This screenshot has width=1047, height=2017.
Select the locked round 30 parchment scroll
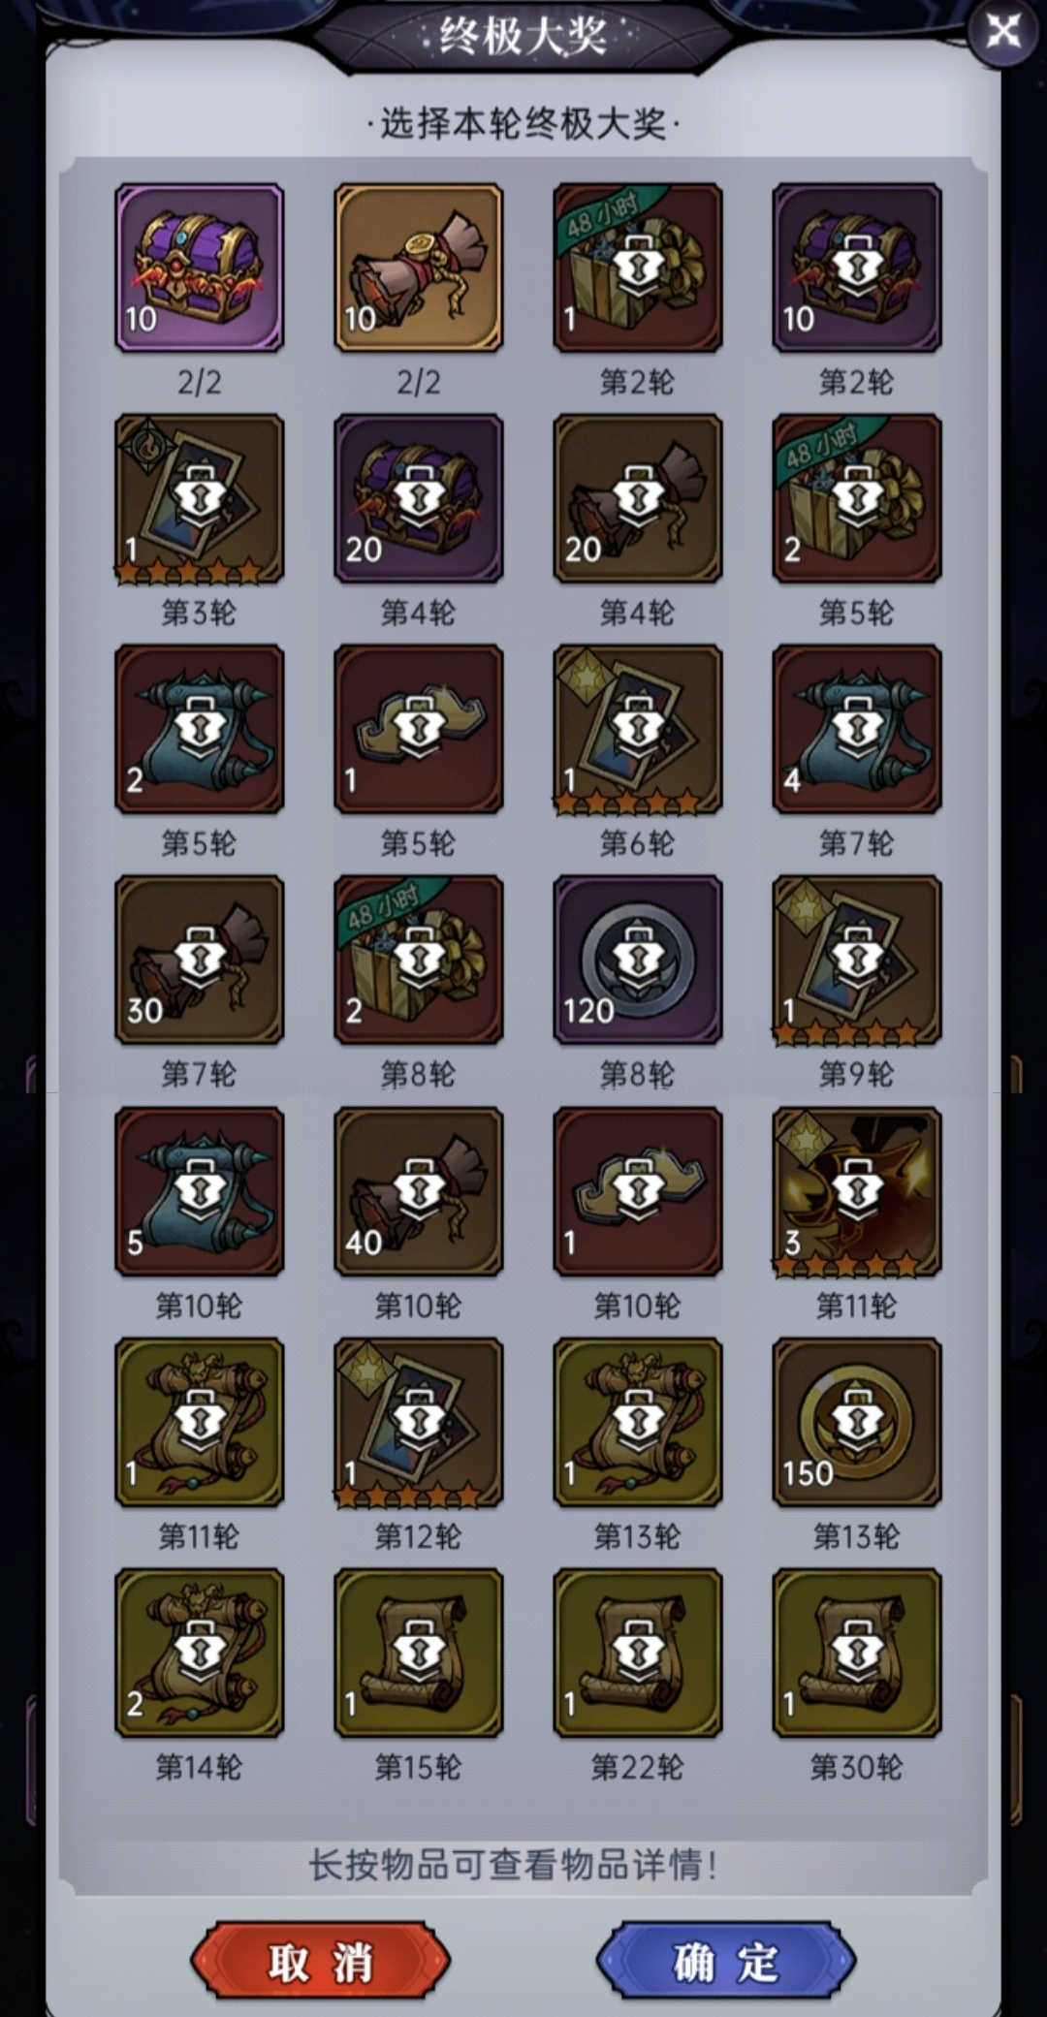(x=856, y=1653)
